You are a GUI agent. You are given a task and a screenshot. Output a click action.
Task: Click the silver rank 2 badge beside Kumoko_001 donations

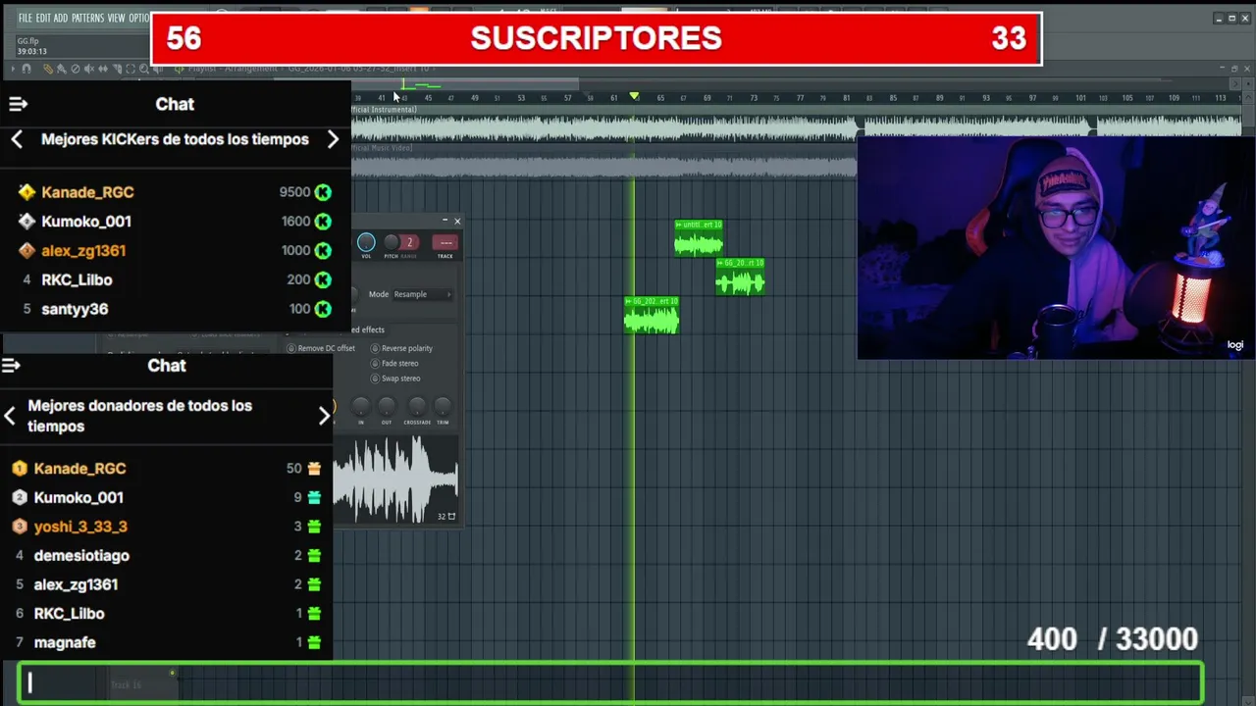19,497
